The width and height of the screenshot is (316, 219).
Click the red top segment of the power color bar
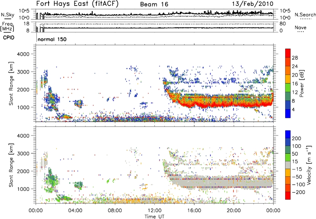click(288, 53)
